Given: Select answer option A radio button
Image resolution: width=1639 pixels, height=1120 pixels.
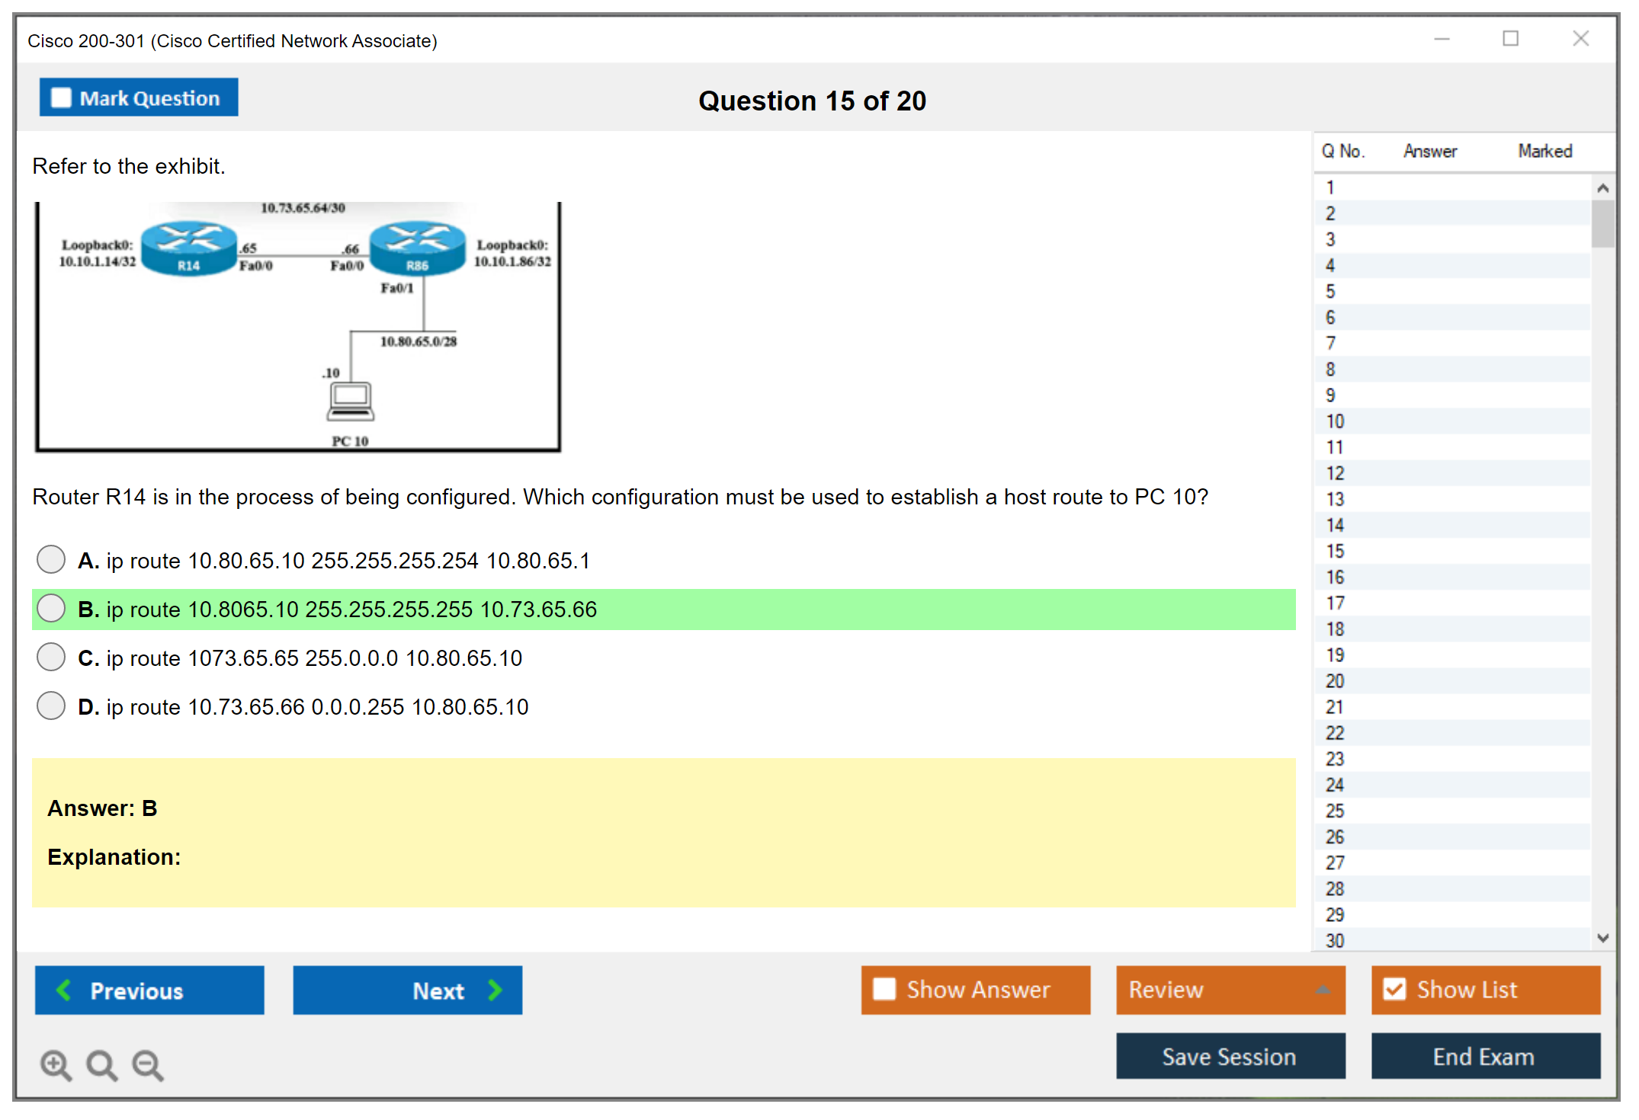Looking at the screenshot, I should [51, 559].
